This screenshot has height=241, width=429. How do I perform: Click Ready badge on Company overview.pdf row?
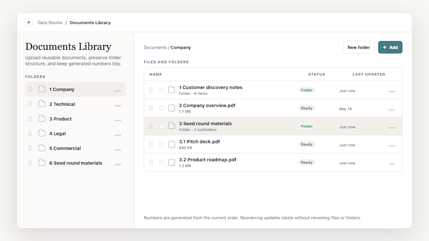[307, 108]
